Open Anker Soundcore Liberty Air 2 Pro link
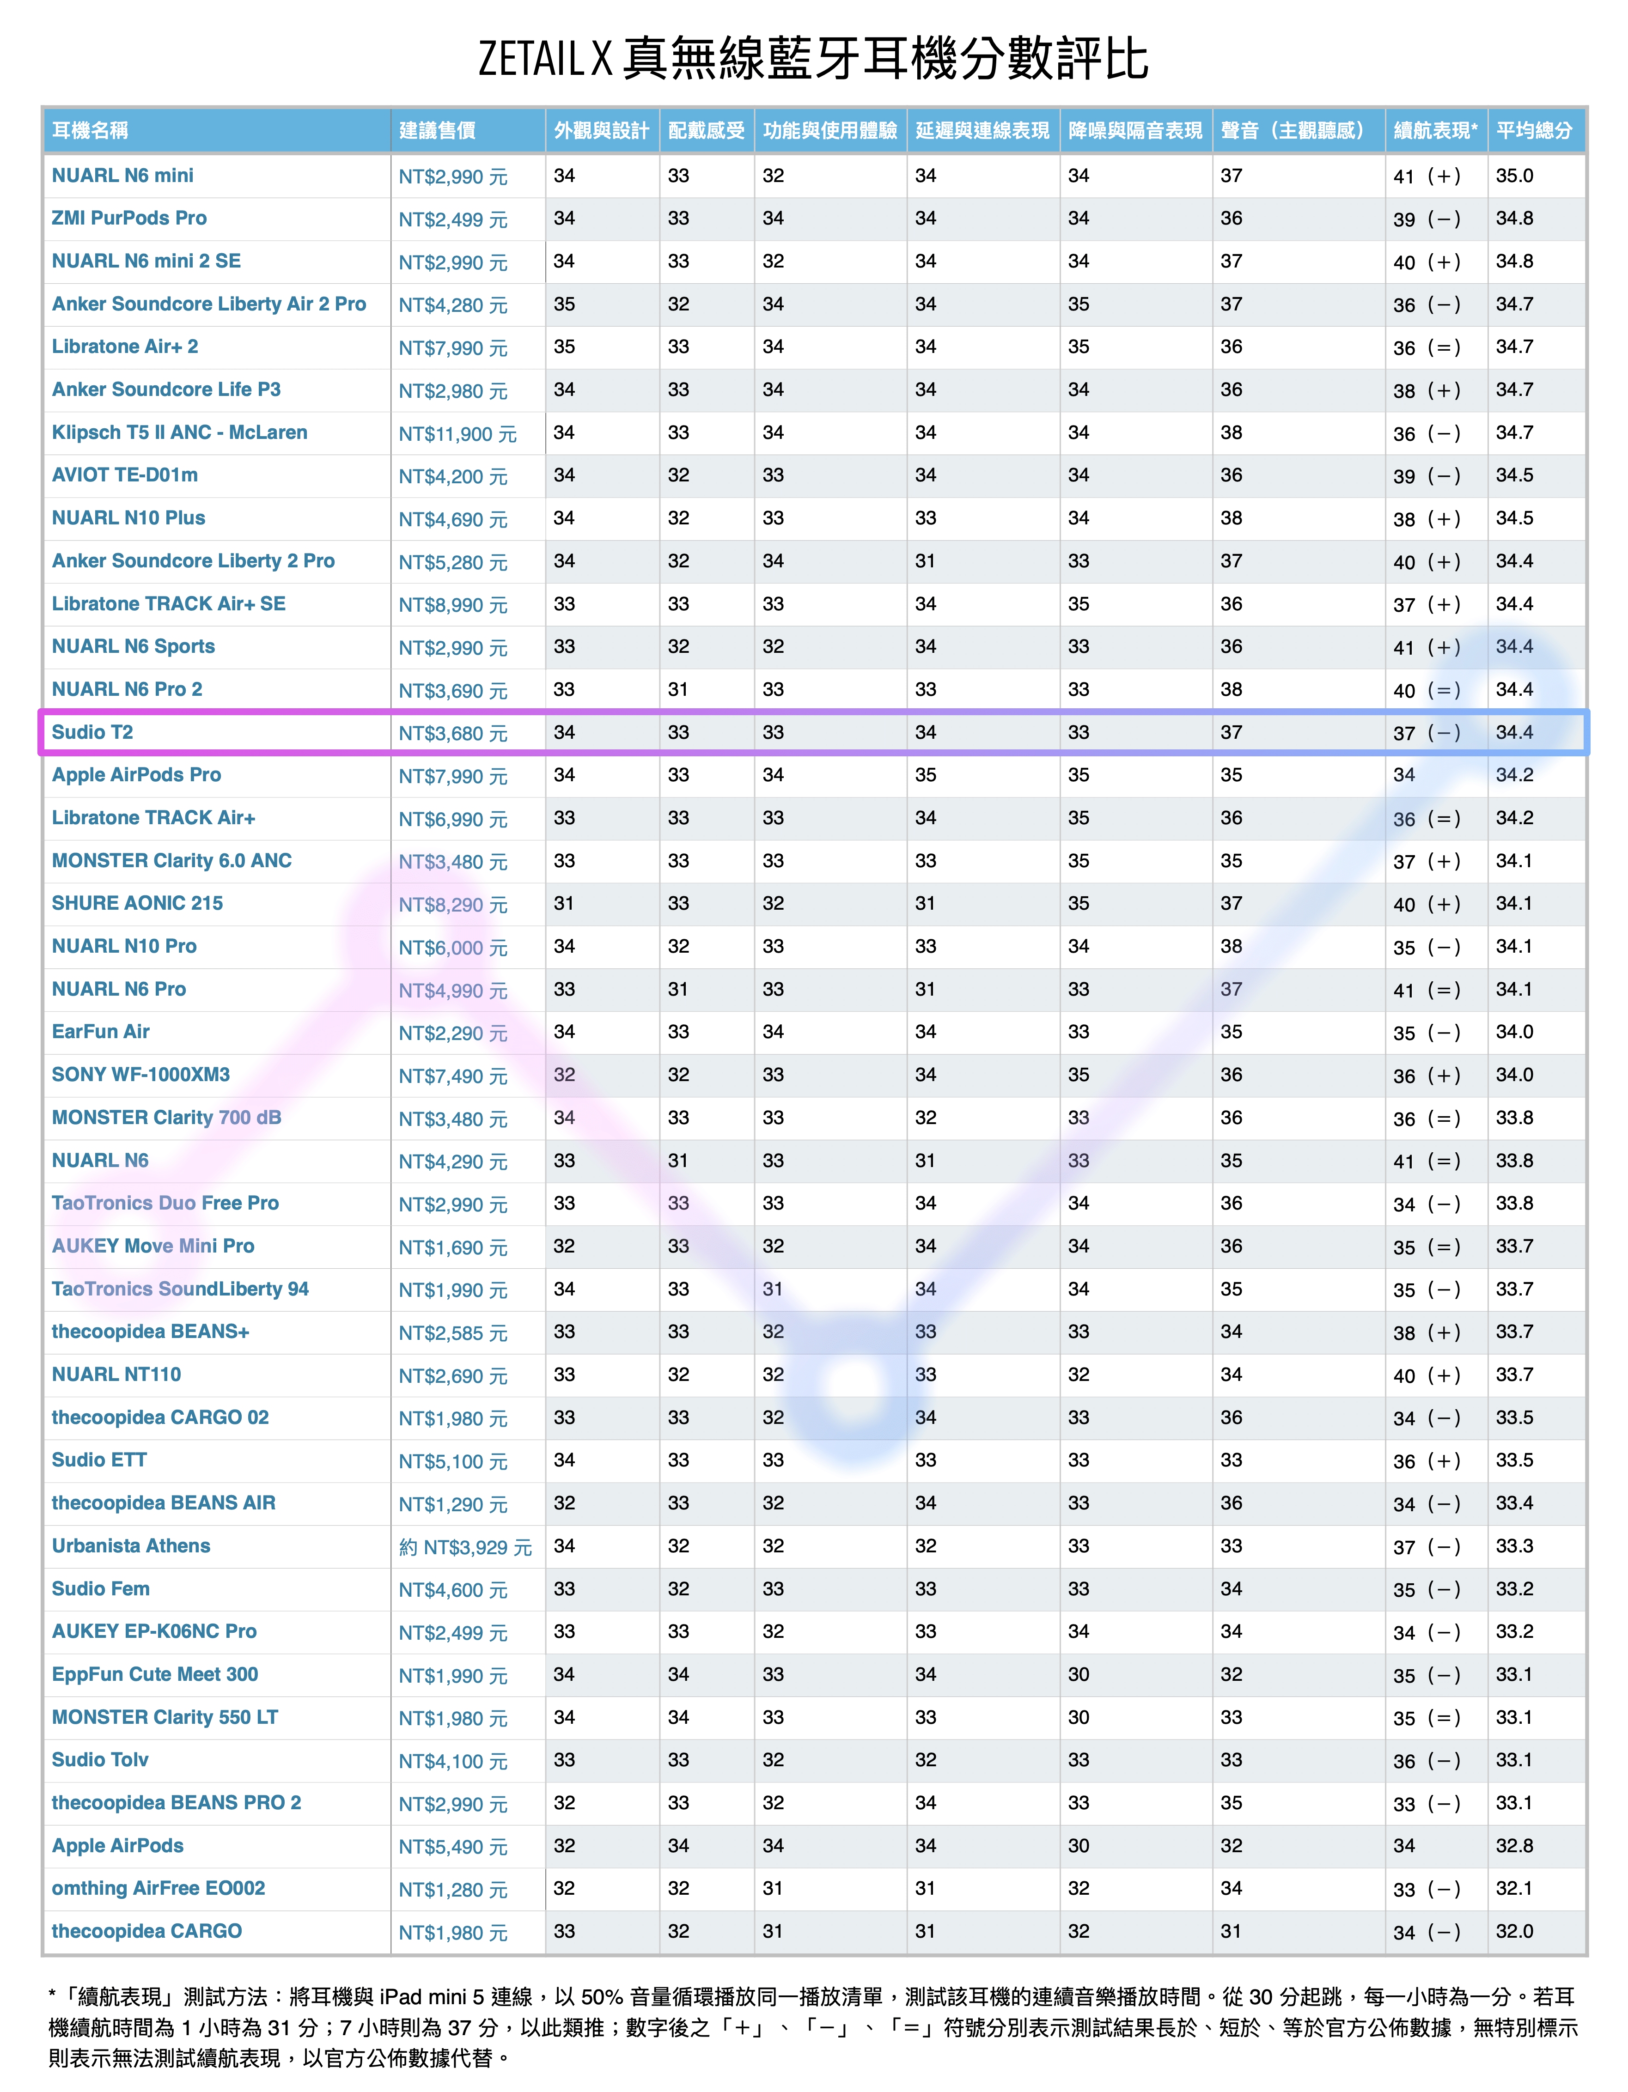Screen dimensions: 1628x2092 coord(209,304)
